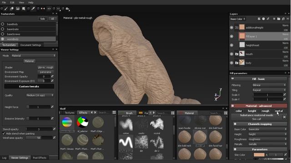The image size is (291, 163).
Task: Hide the body folder layer
Action: [231, 63]
